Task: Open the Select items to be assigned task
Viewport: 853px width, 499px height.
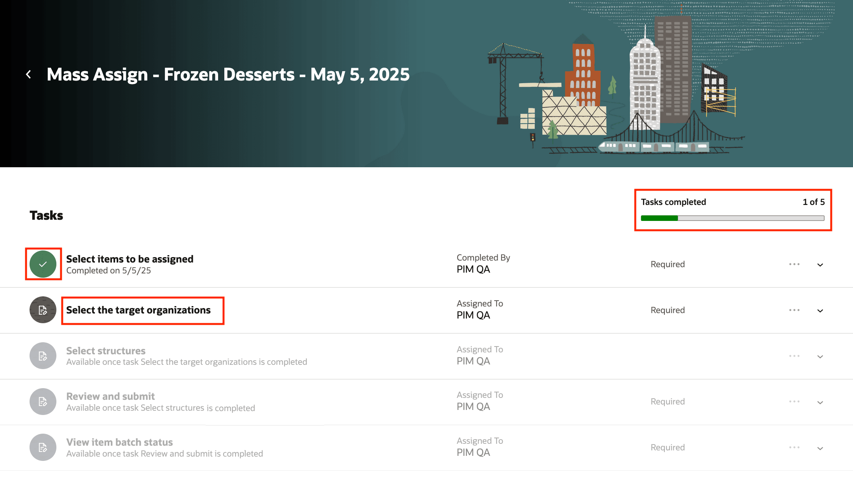Action: pyautogui.click(x=129, y=259)
